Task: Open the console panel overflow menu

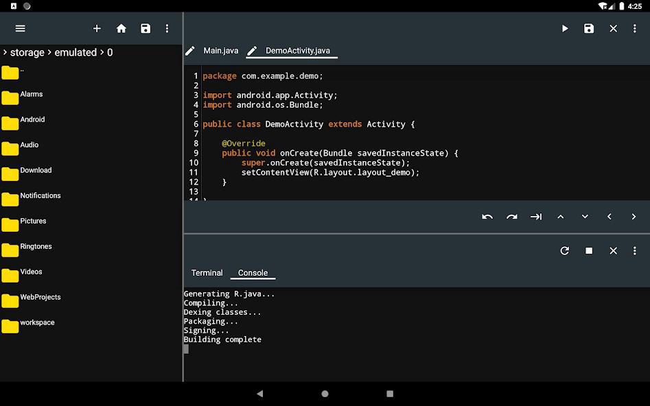Action: [x=634, y=250]
